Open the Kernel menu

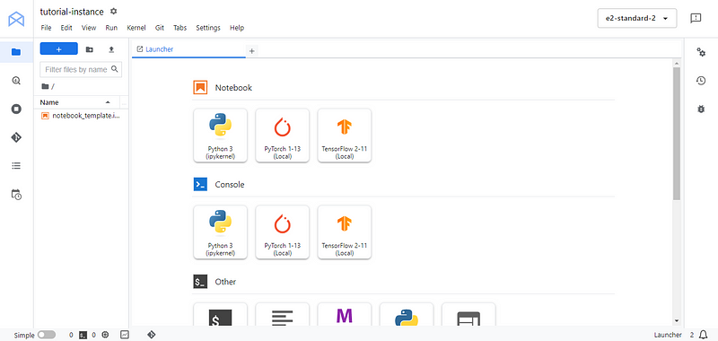tap(136, 28)
